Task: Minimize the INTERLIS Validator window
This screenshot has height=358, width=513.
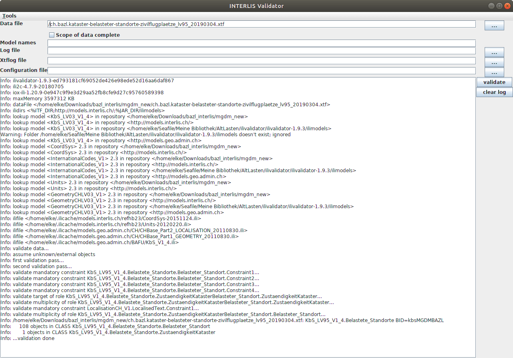Action: pyautogui.click(x=491, y=6)
